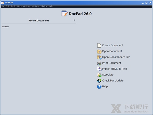Select the Example recent document
This screenshot has width=153, height=115.
pyautogui.click(x=6, y=27)
